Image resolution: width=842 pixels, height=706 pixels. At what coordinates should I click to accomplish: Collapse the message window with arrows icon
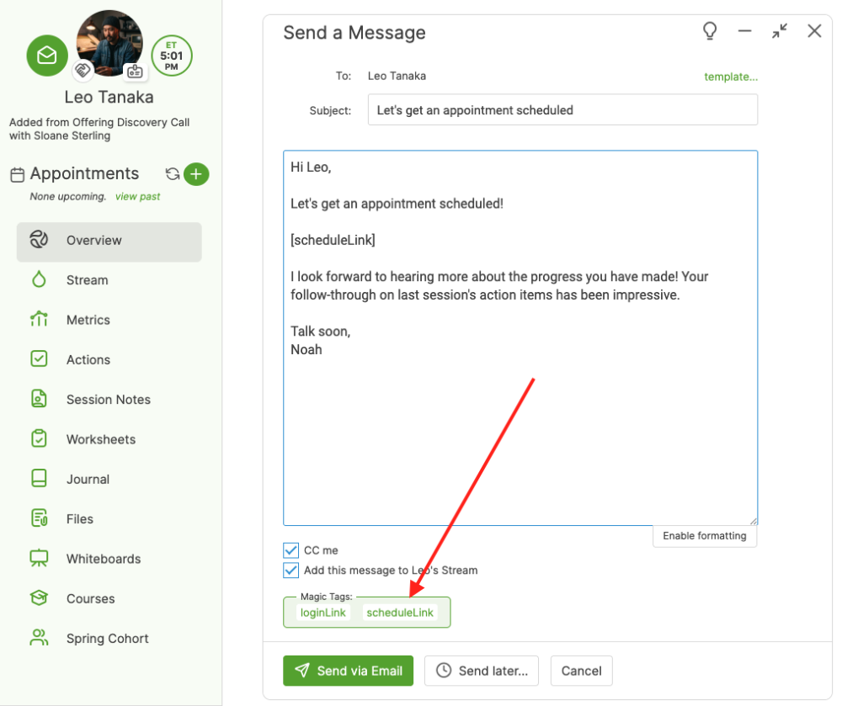click(780, 32)
